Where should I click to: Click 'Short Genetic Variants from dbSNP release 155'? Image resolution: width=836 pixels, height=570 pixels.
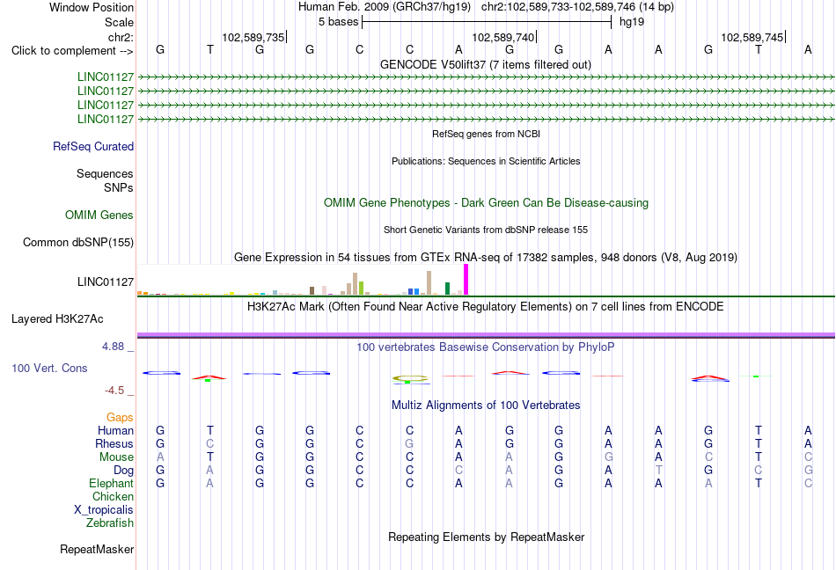(486, 230)
